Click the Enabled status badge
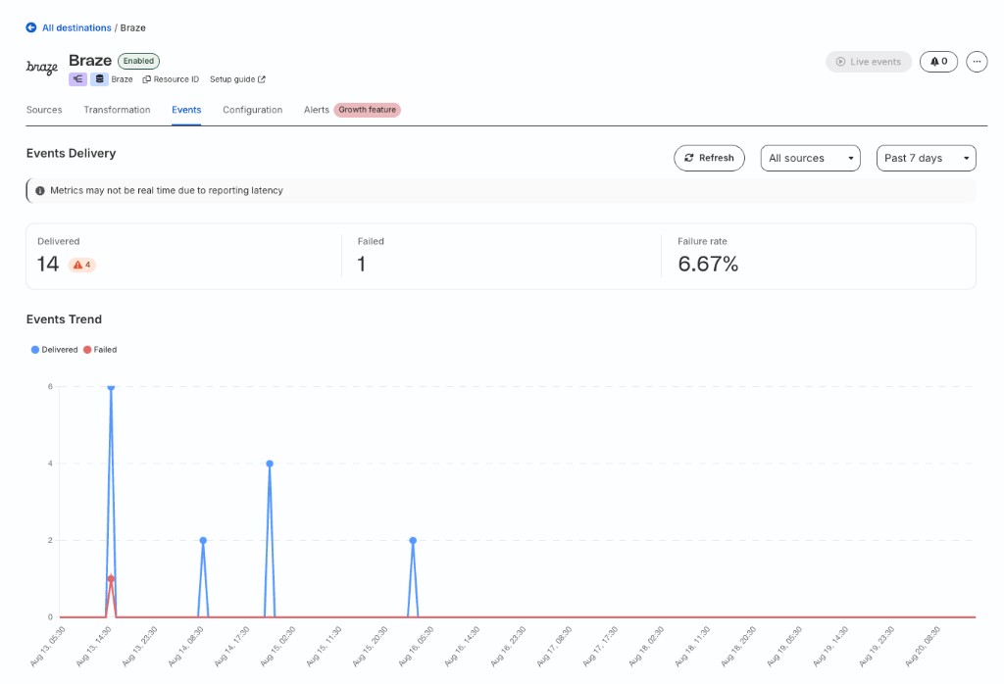This screenshot has width=1004, height=684. (x=138, y=61)
